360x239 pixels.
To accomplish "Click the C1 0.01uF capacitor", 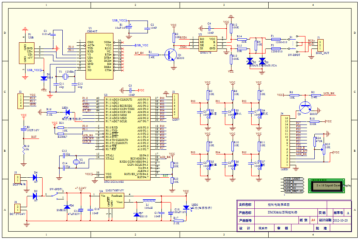I will (x=53, y=35).
